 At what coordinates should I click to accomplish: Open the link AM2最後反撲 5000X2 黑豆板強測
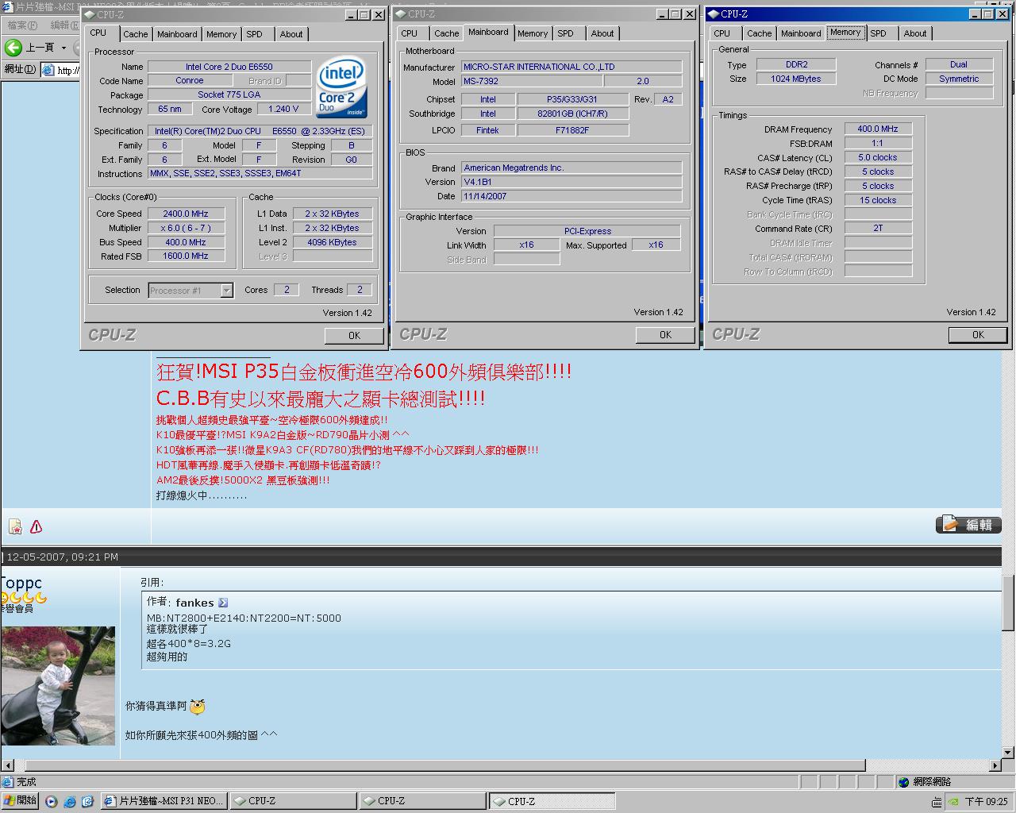pyautogui.click(x=243, y=480)
